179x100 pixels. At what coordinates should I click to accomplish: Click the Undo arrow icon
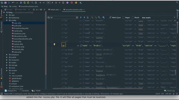click(13, 2)
